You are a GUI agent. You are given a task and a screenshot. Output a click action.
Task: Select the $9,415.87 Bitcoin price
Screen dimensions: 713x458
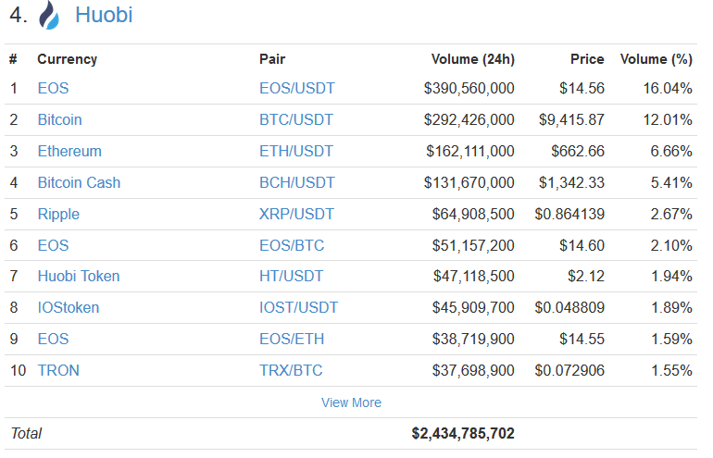[x=571, y=119]
